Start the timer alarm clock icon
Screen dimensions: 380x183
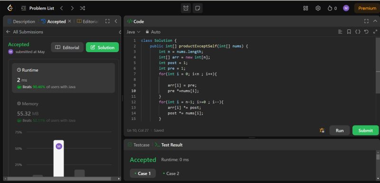(186, 8)
